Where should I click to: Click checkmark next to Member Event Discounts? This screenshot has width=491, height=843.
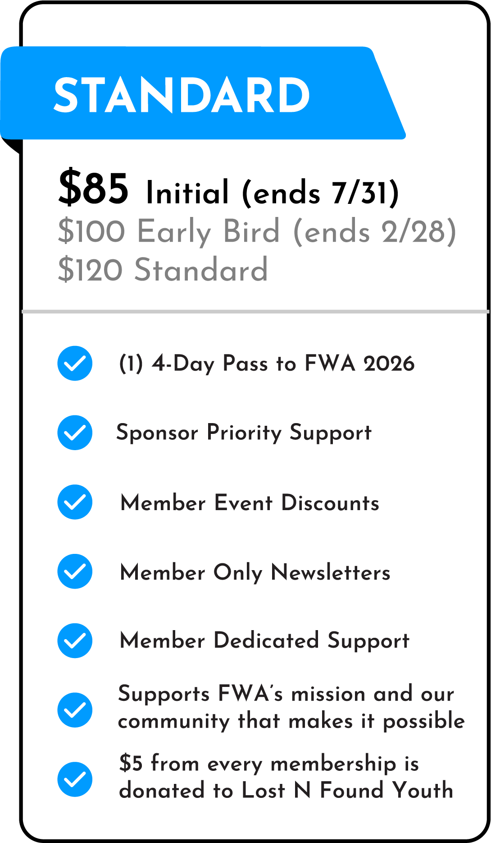(75, 502)
